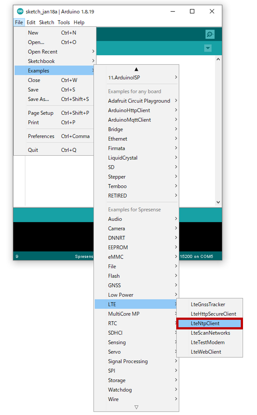
Task: Open the File menu
Action: pyautogui.click(x=19, y=23)
